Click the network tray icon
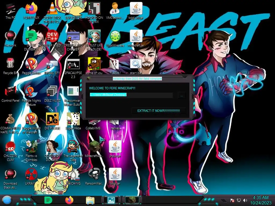This screenshot has width=275, height=206. (x=238, y=200)
